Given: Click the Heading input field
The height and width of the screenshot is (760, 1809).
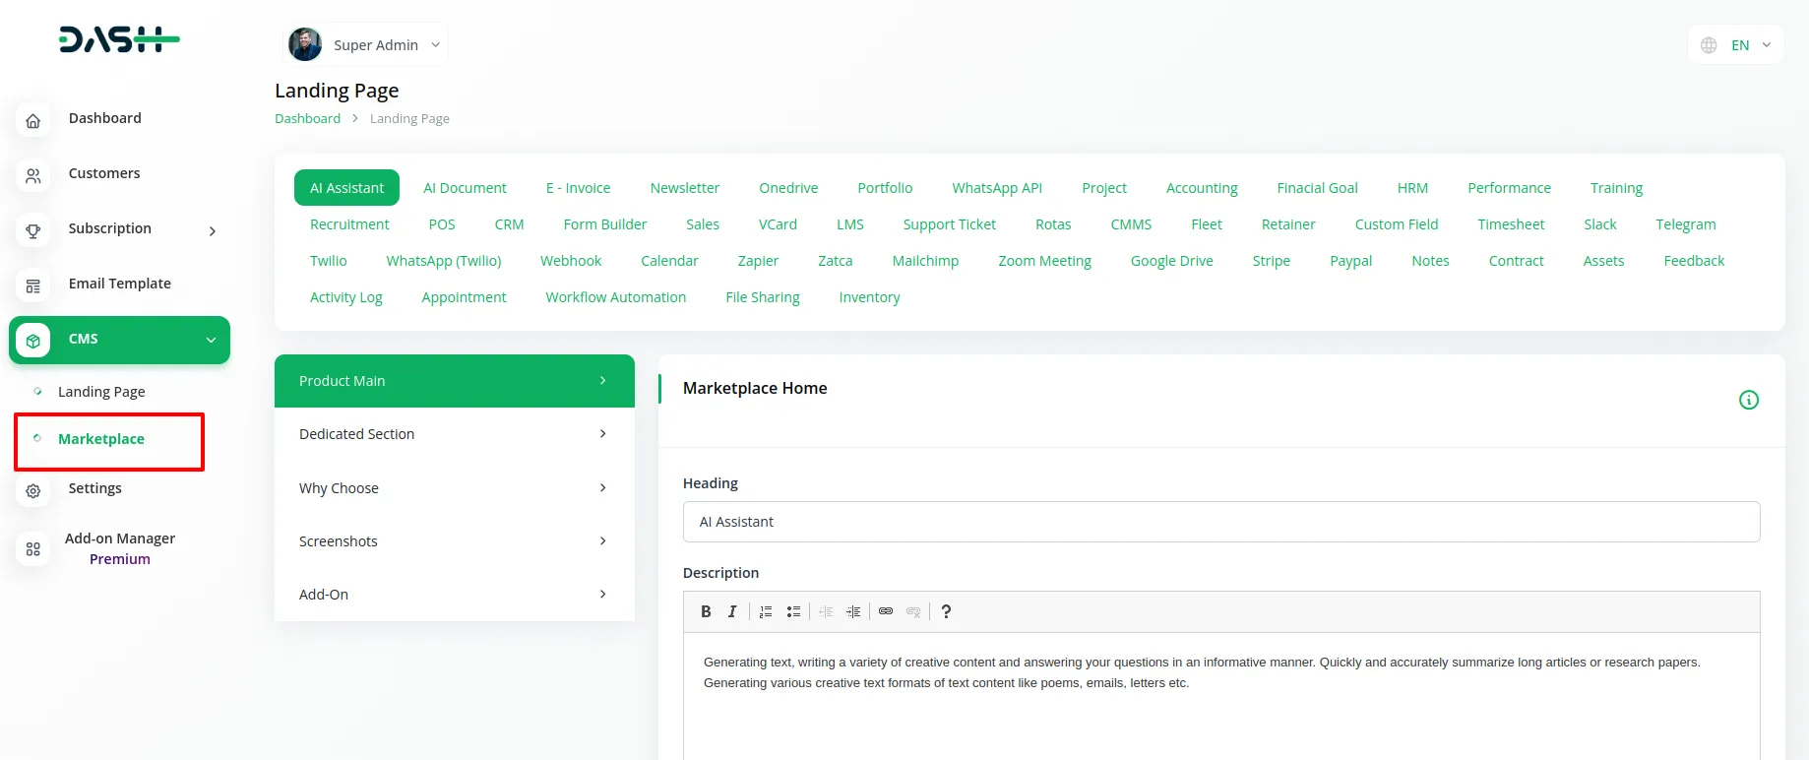Looking at the screenshot, I should coord(1220,522).
